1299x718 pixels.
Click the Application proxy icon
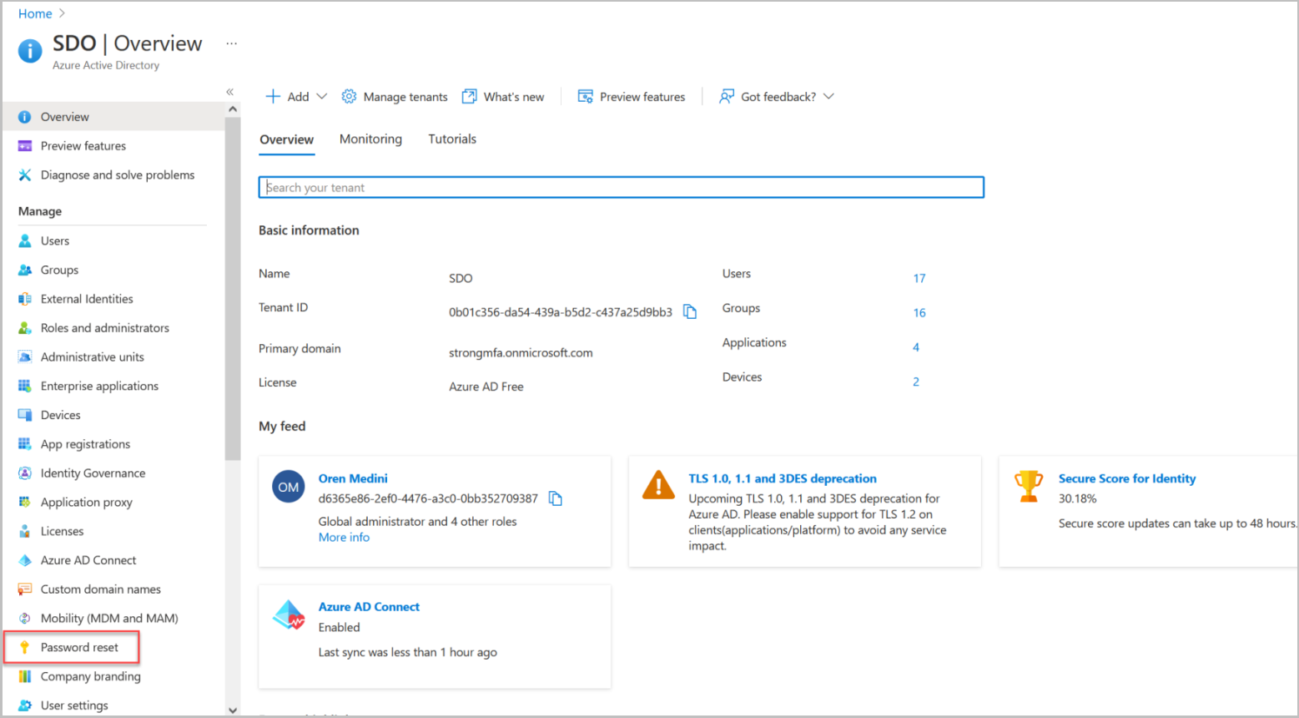(25, 503)
